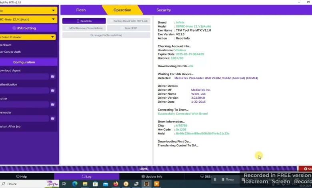This screenshot has width=312, height=188.
Task: Click folder icon beside Scatter field
Action: point(52,104)
